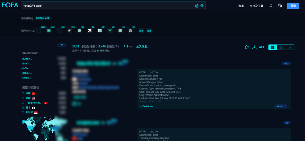This screenshot has width=305, height=141.
Task: Select related search Chatgpt-web tag
Action: [x=43, y=18]
